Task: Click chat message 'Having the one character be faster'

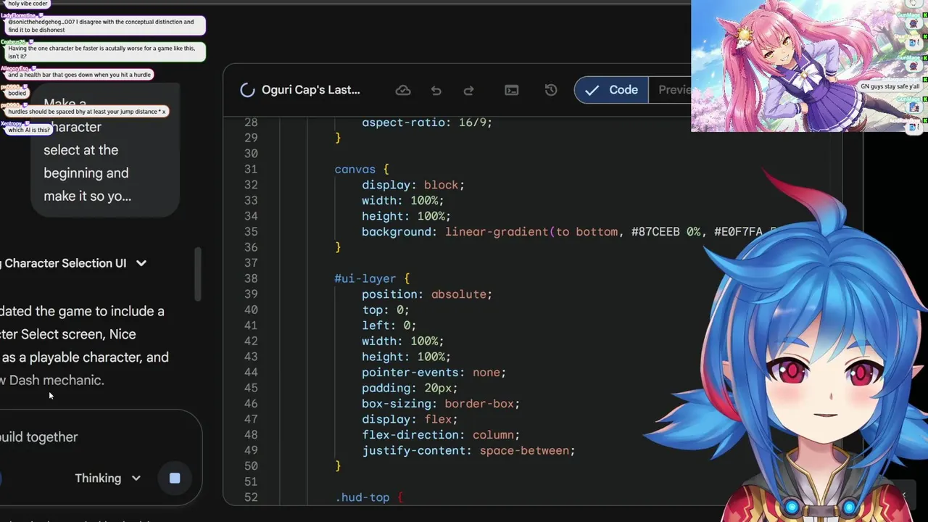Action: [x=105, y=52]
